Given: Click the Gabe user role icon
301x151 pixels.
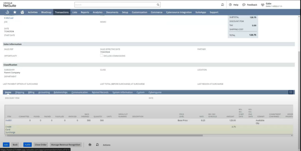Looking at the screenshot, I should (x=263, y=5).
